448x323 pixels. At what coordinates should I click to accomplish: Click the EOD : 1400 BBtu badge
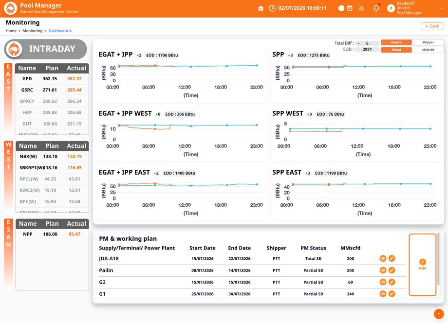[x=179, y=173]
